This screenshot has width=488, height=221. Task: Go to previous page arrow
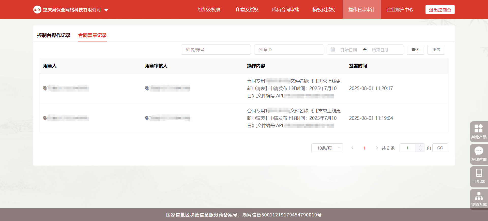[352, 148]
